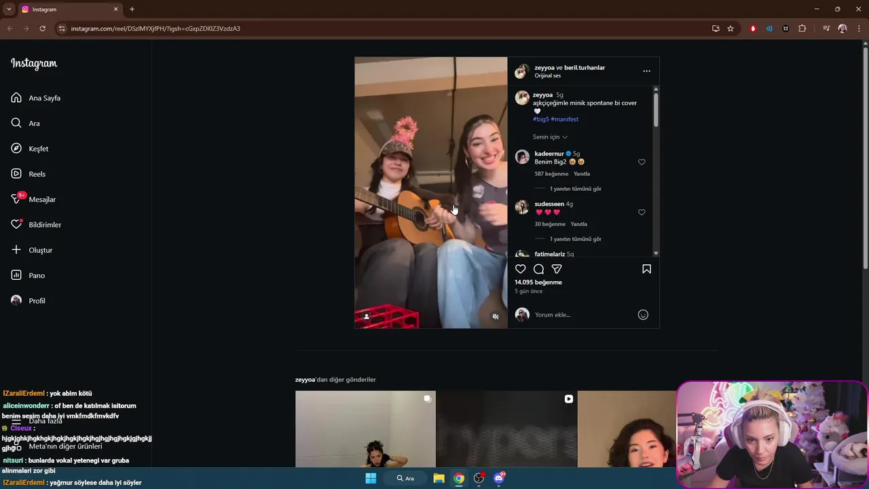Reload the browser page
Viewport: 869px width, 489px height.
[x=42, y=29]
